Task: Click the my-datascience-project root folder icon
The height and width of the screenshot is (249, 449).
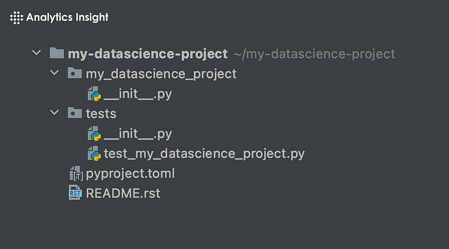Action: [57, 53]
